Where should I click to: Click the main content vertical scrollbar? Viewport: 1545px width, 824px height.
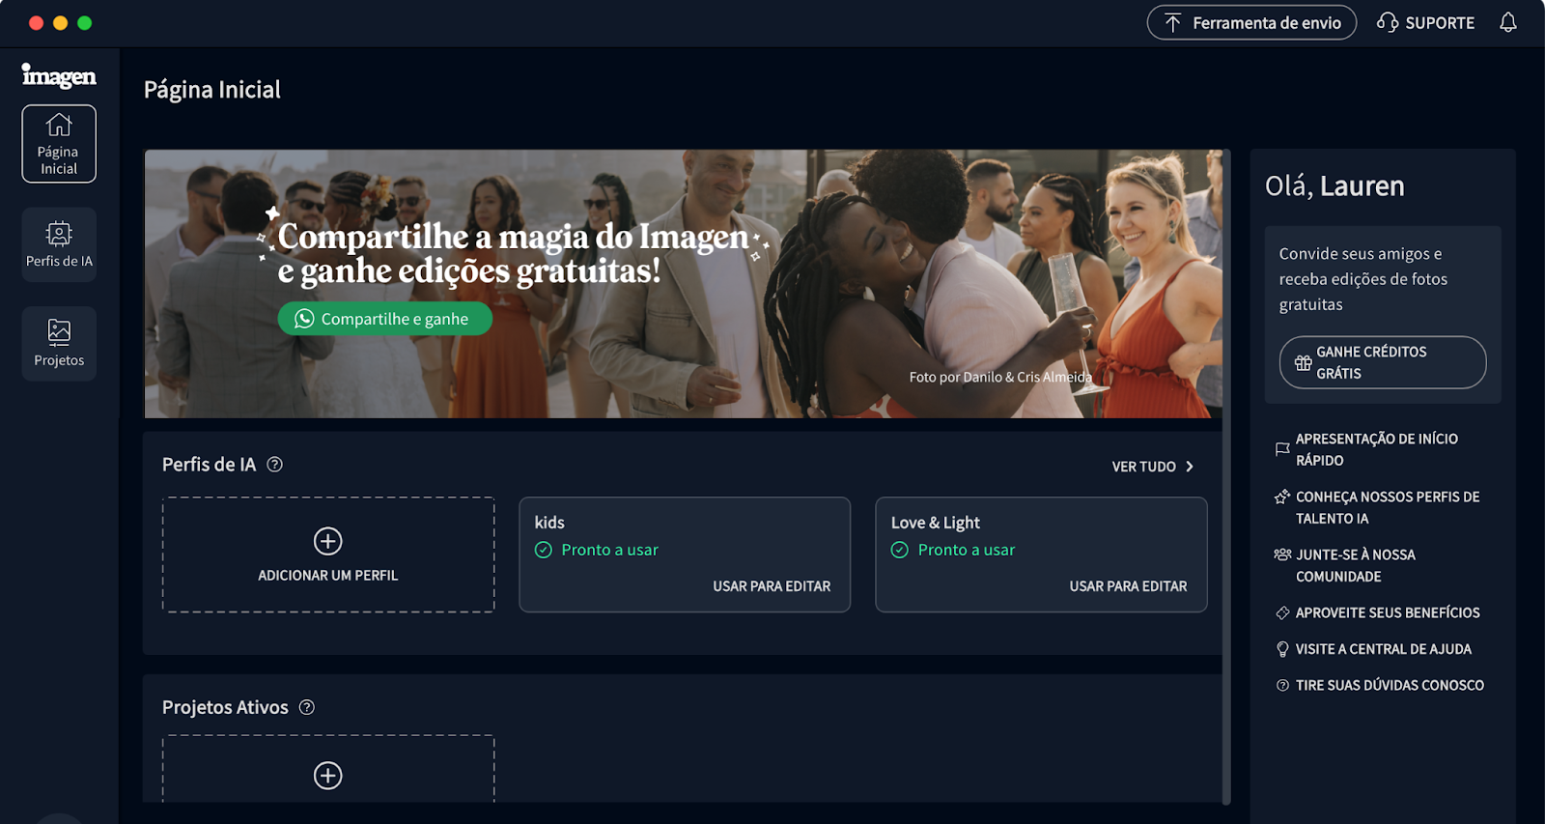point(1226,475)
